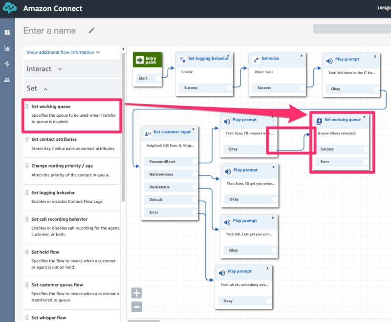This screenshot has height=322, width=391.
Task: Open the Set logging behavior block title
Action: tap(208, 58)
